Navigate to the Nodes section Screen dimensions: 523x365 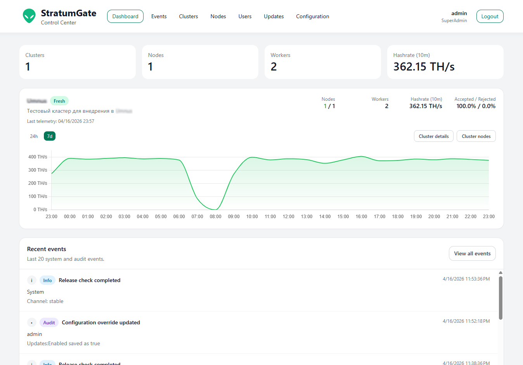(x=218, y=16)
